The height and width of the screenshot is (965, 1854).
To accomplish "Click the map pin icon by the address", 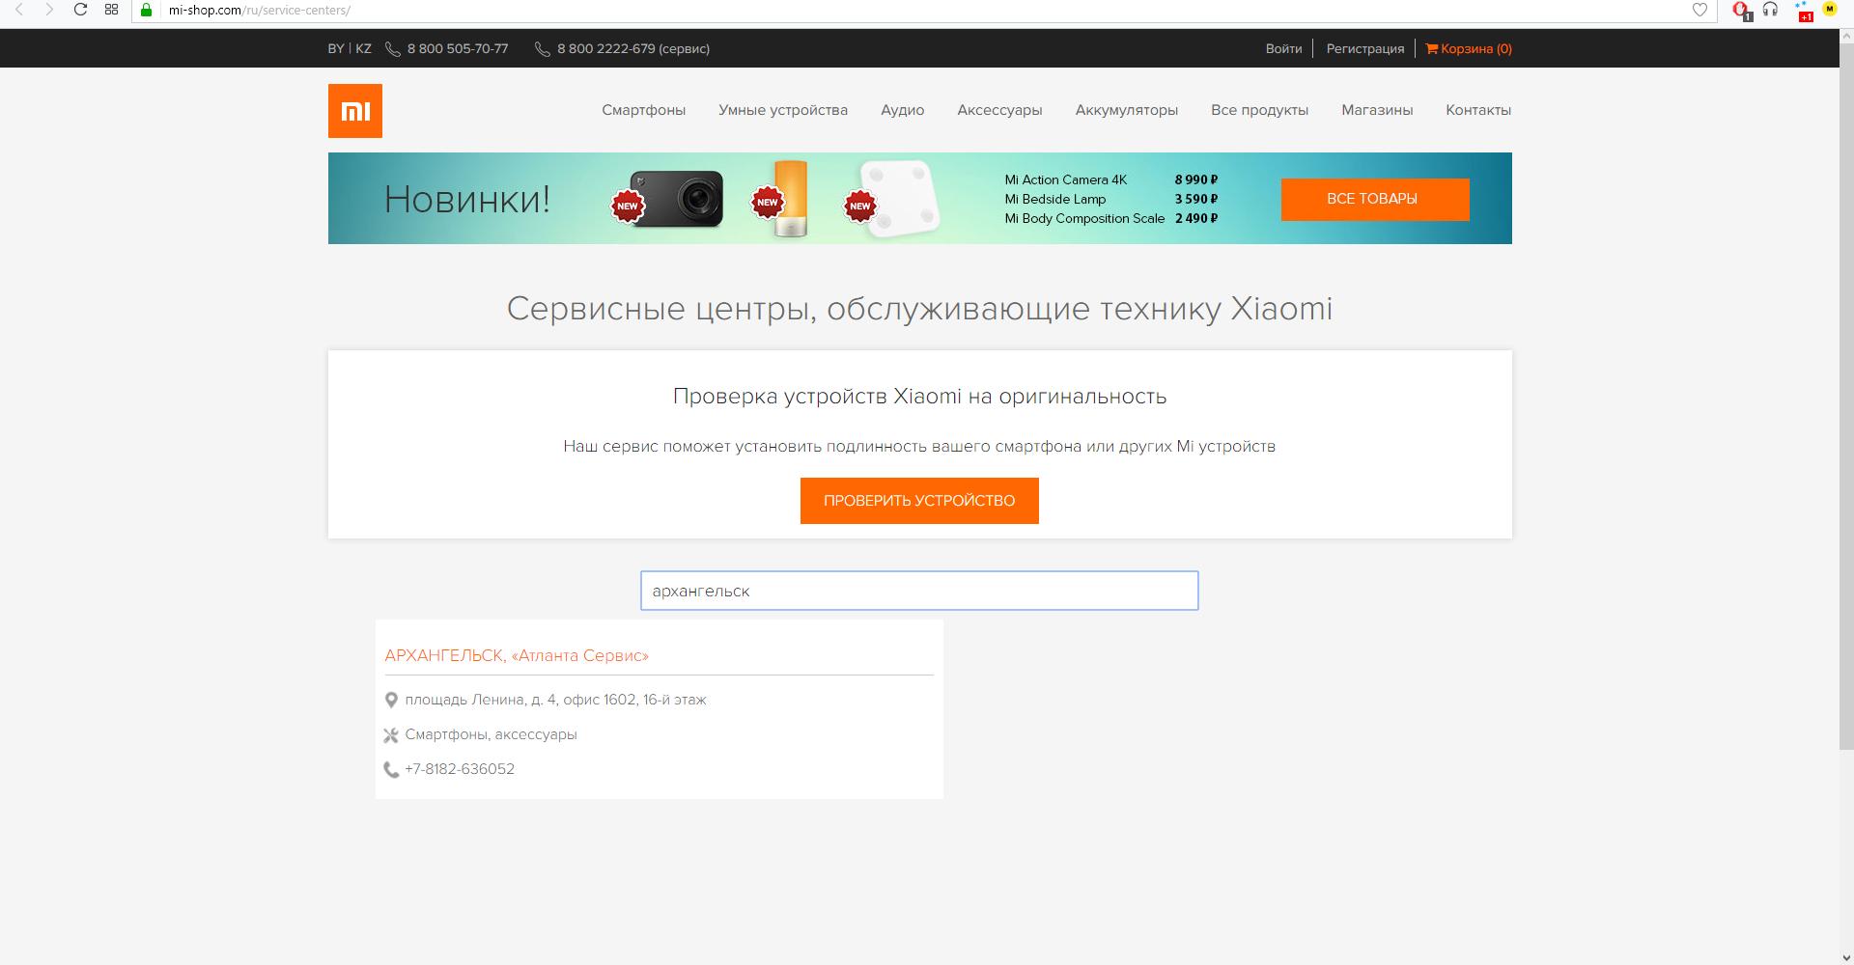I will click(391, 700).
